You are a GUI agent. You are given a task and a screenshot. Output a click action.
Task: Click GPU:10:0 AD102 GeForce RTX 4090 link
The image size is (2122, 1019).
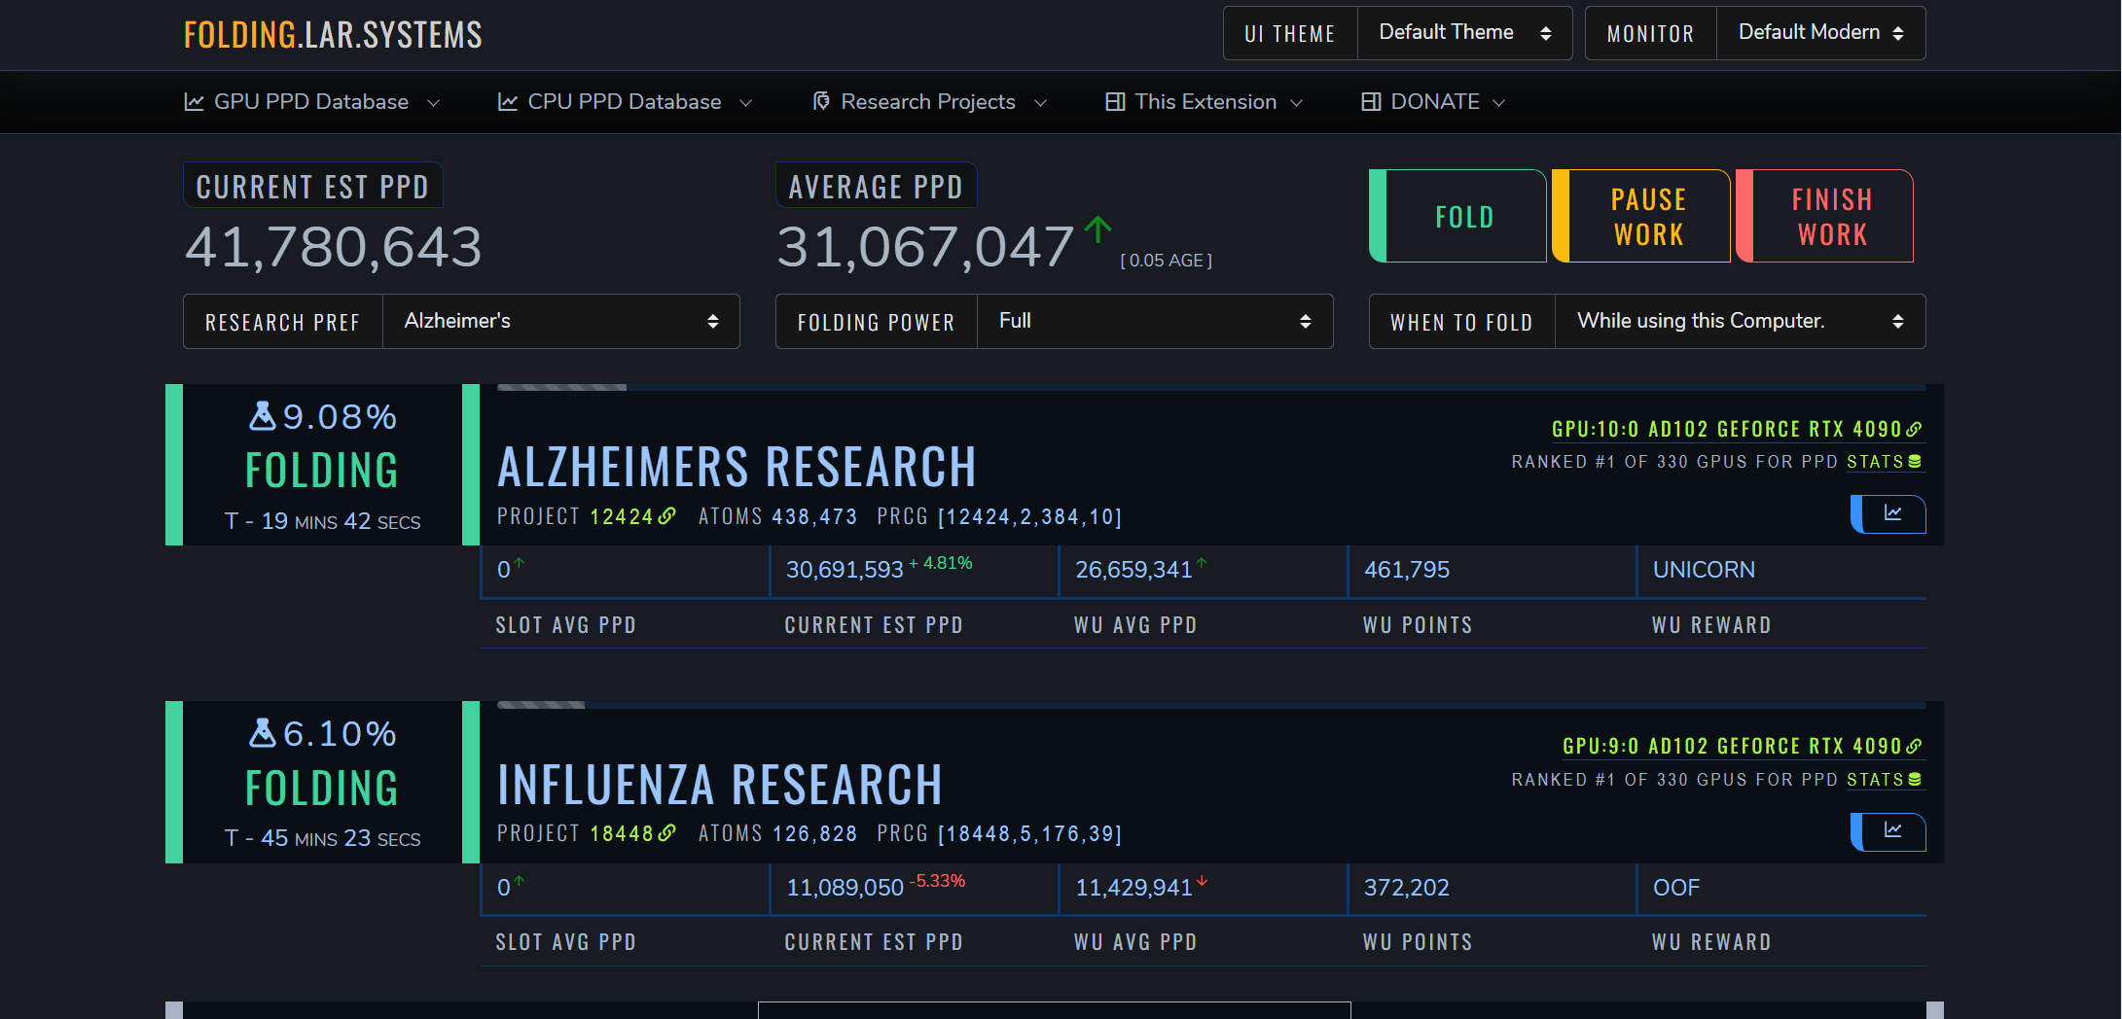(1737, 429)
